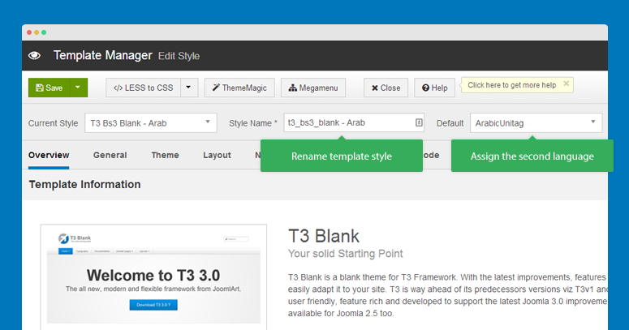Switch to the Theme tab

165,155
